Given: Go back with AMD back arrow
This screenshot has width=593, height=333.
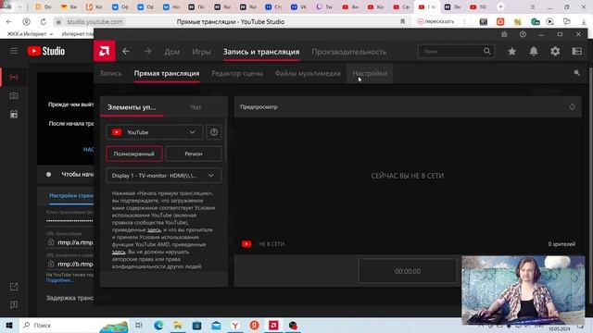Looking at the screenshot, I should tap(126, 52).
